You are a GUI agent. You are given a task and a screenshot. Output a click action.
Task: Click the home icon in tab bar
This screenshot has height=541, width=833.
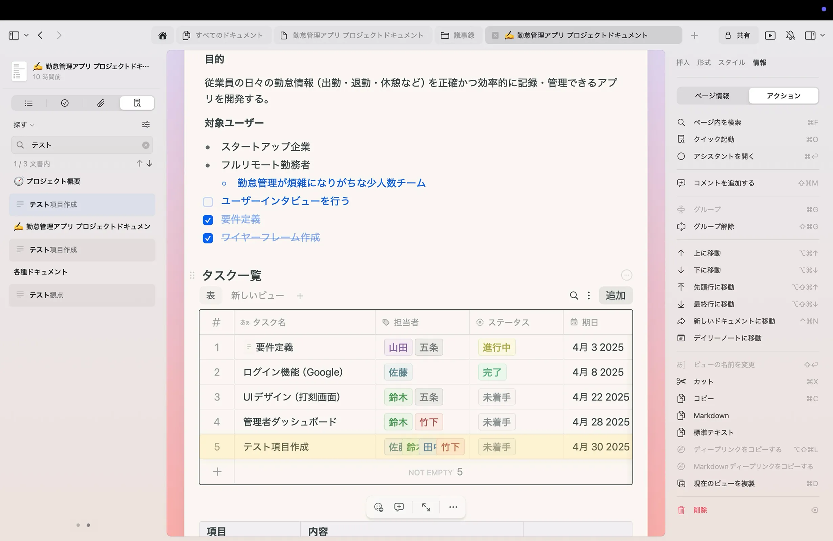[163, 35]
